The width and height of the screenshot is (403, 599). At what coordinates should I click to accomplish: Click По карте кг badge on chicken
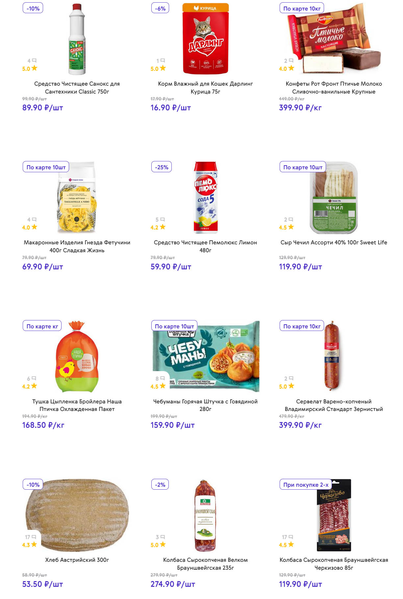click(42, 326)
